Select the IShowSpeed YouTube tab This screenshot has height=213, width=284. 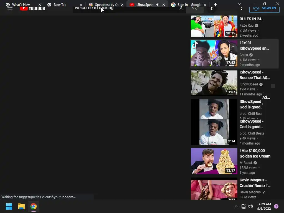click(x=145, y=5)
